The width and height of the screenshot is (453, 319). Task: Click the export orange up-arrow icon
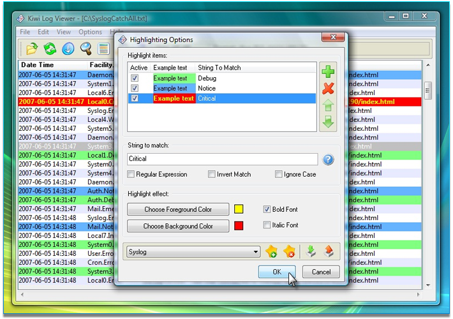click(x=329, y=251)
